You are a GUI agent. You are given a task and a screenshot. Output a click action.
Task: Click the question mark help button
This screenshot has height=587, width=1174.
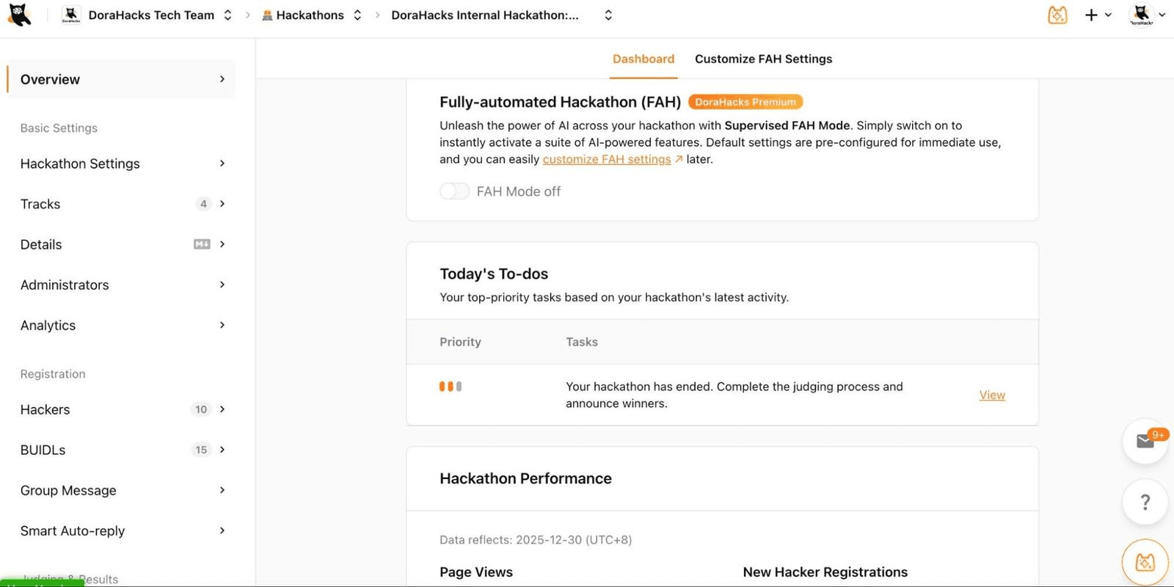(x=1145, y=502)
